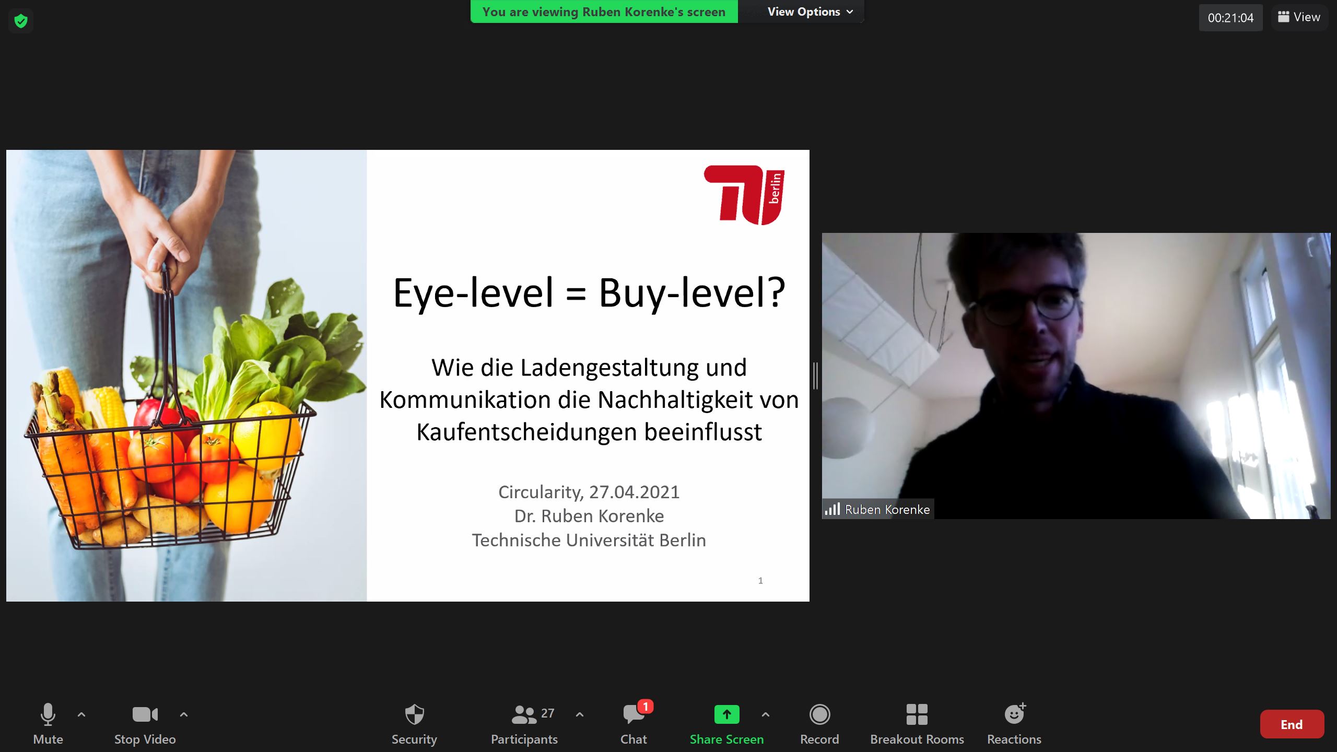
Task: Expand share screen options arrow
Action: (x=766, y=714)
